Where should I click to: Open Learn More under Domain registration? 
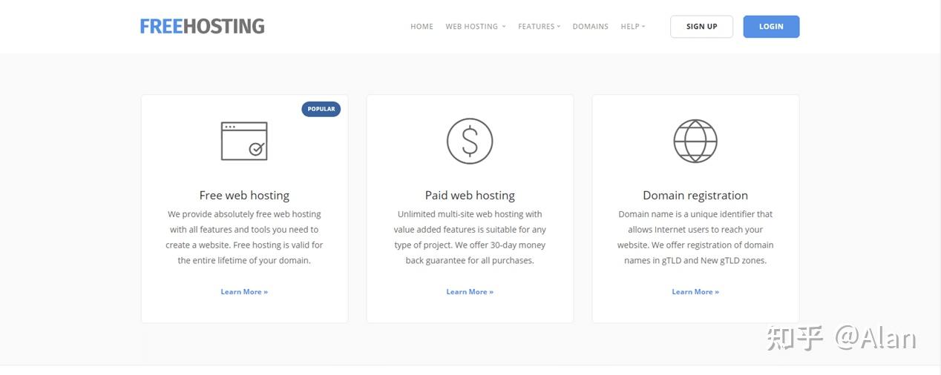695,292
